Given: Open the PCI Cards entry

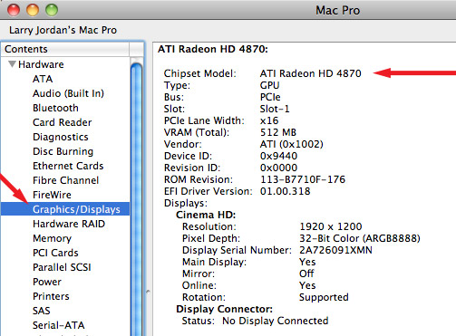Looking at the screenshot, I should [55, 253].
